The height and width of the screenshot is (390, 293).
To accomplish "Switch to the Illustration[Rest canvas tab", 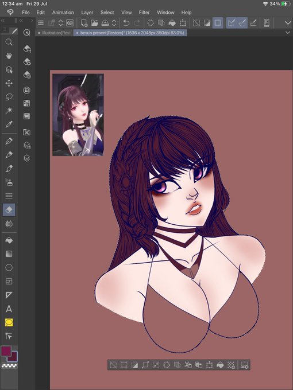I will [x=55, y=33].
